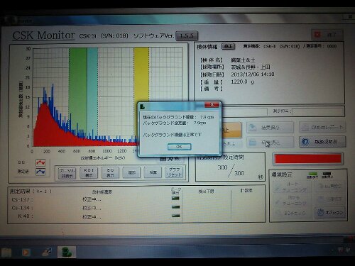The image size is (355, 266).
Task: Click the graph reset button
Action: coord(174,172)
